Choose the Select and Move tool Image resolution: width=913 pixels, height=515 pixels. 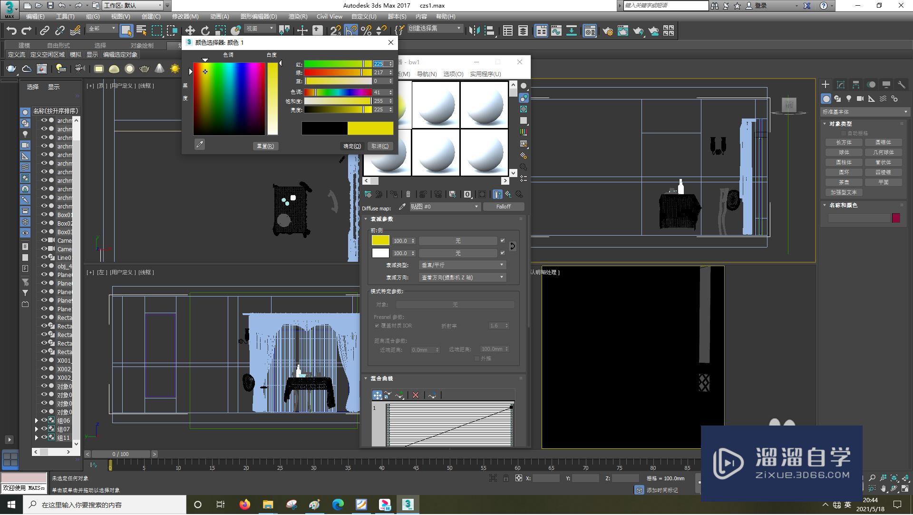point(190,31)
